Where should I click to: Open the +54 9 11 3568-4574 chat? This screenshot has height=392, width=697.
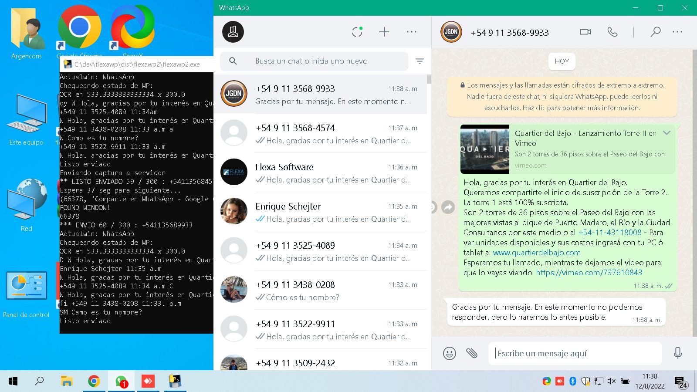tap(320, 133)
